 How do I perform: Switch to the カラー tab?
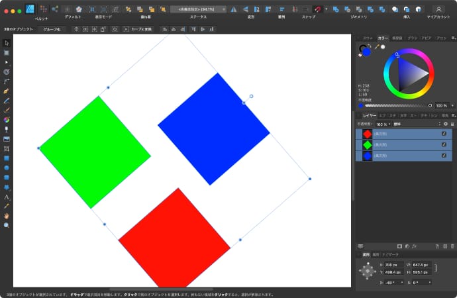coord(383,38)
